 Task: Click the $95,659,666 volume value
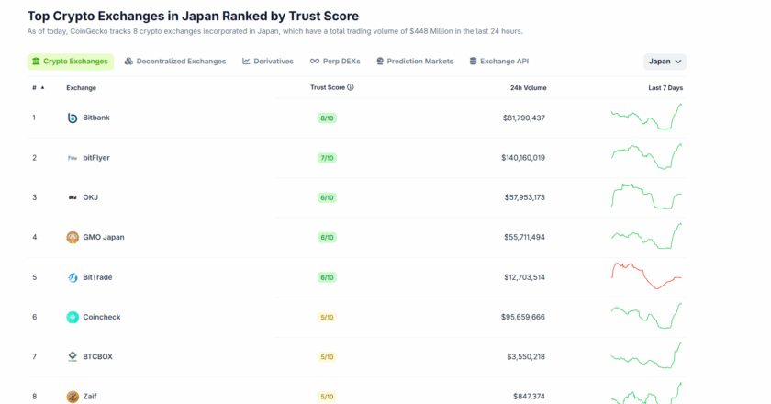pos(523,317)
